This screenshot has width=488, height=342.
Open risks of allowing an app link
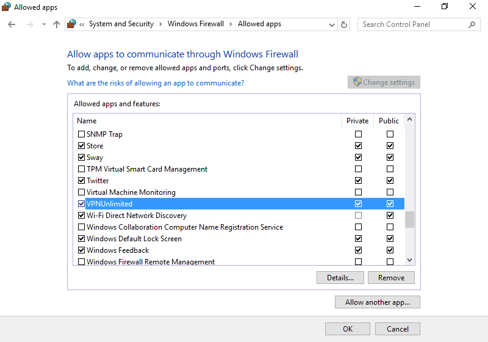click(x=155, y=83)
